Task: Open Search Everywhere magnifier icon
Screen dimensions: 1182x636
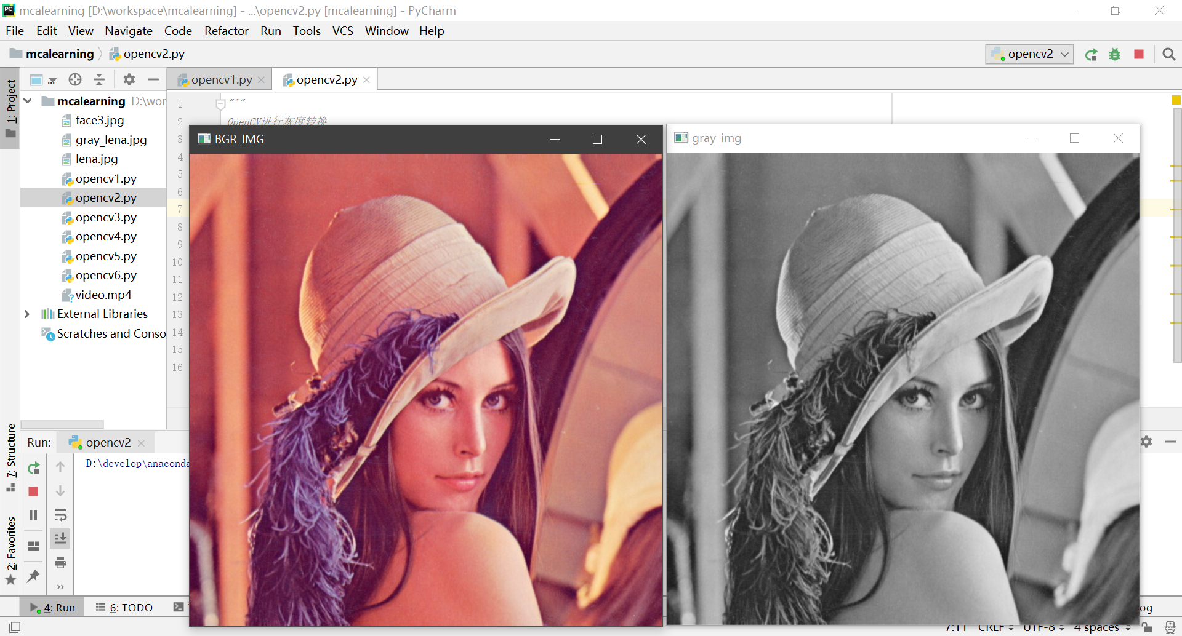Action: [1168, 55]
